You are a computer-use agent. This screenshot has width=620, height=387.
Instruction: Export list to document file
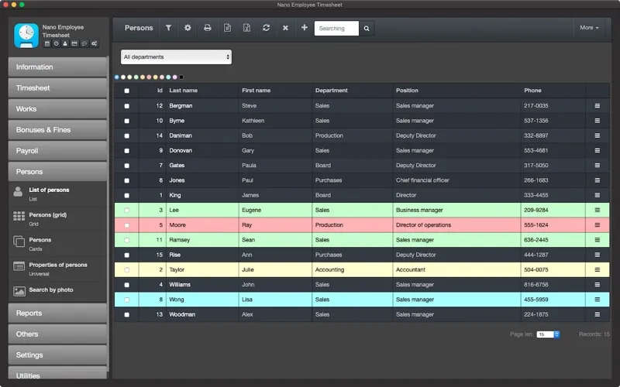[x=227, y=28]
